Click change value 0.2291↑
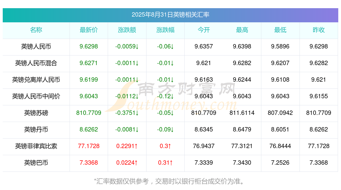This screenshot has width=341, height=190. tap(127, 146)
